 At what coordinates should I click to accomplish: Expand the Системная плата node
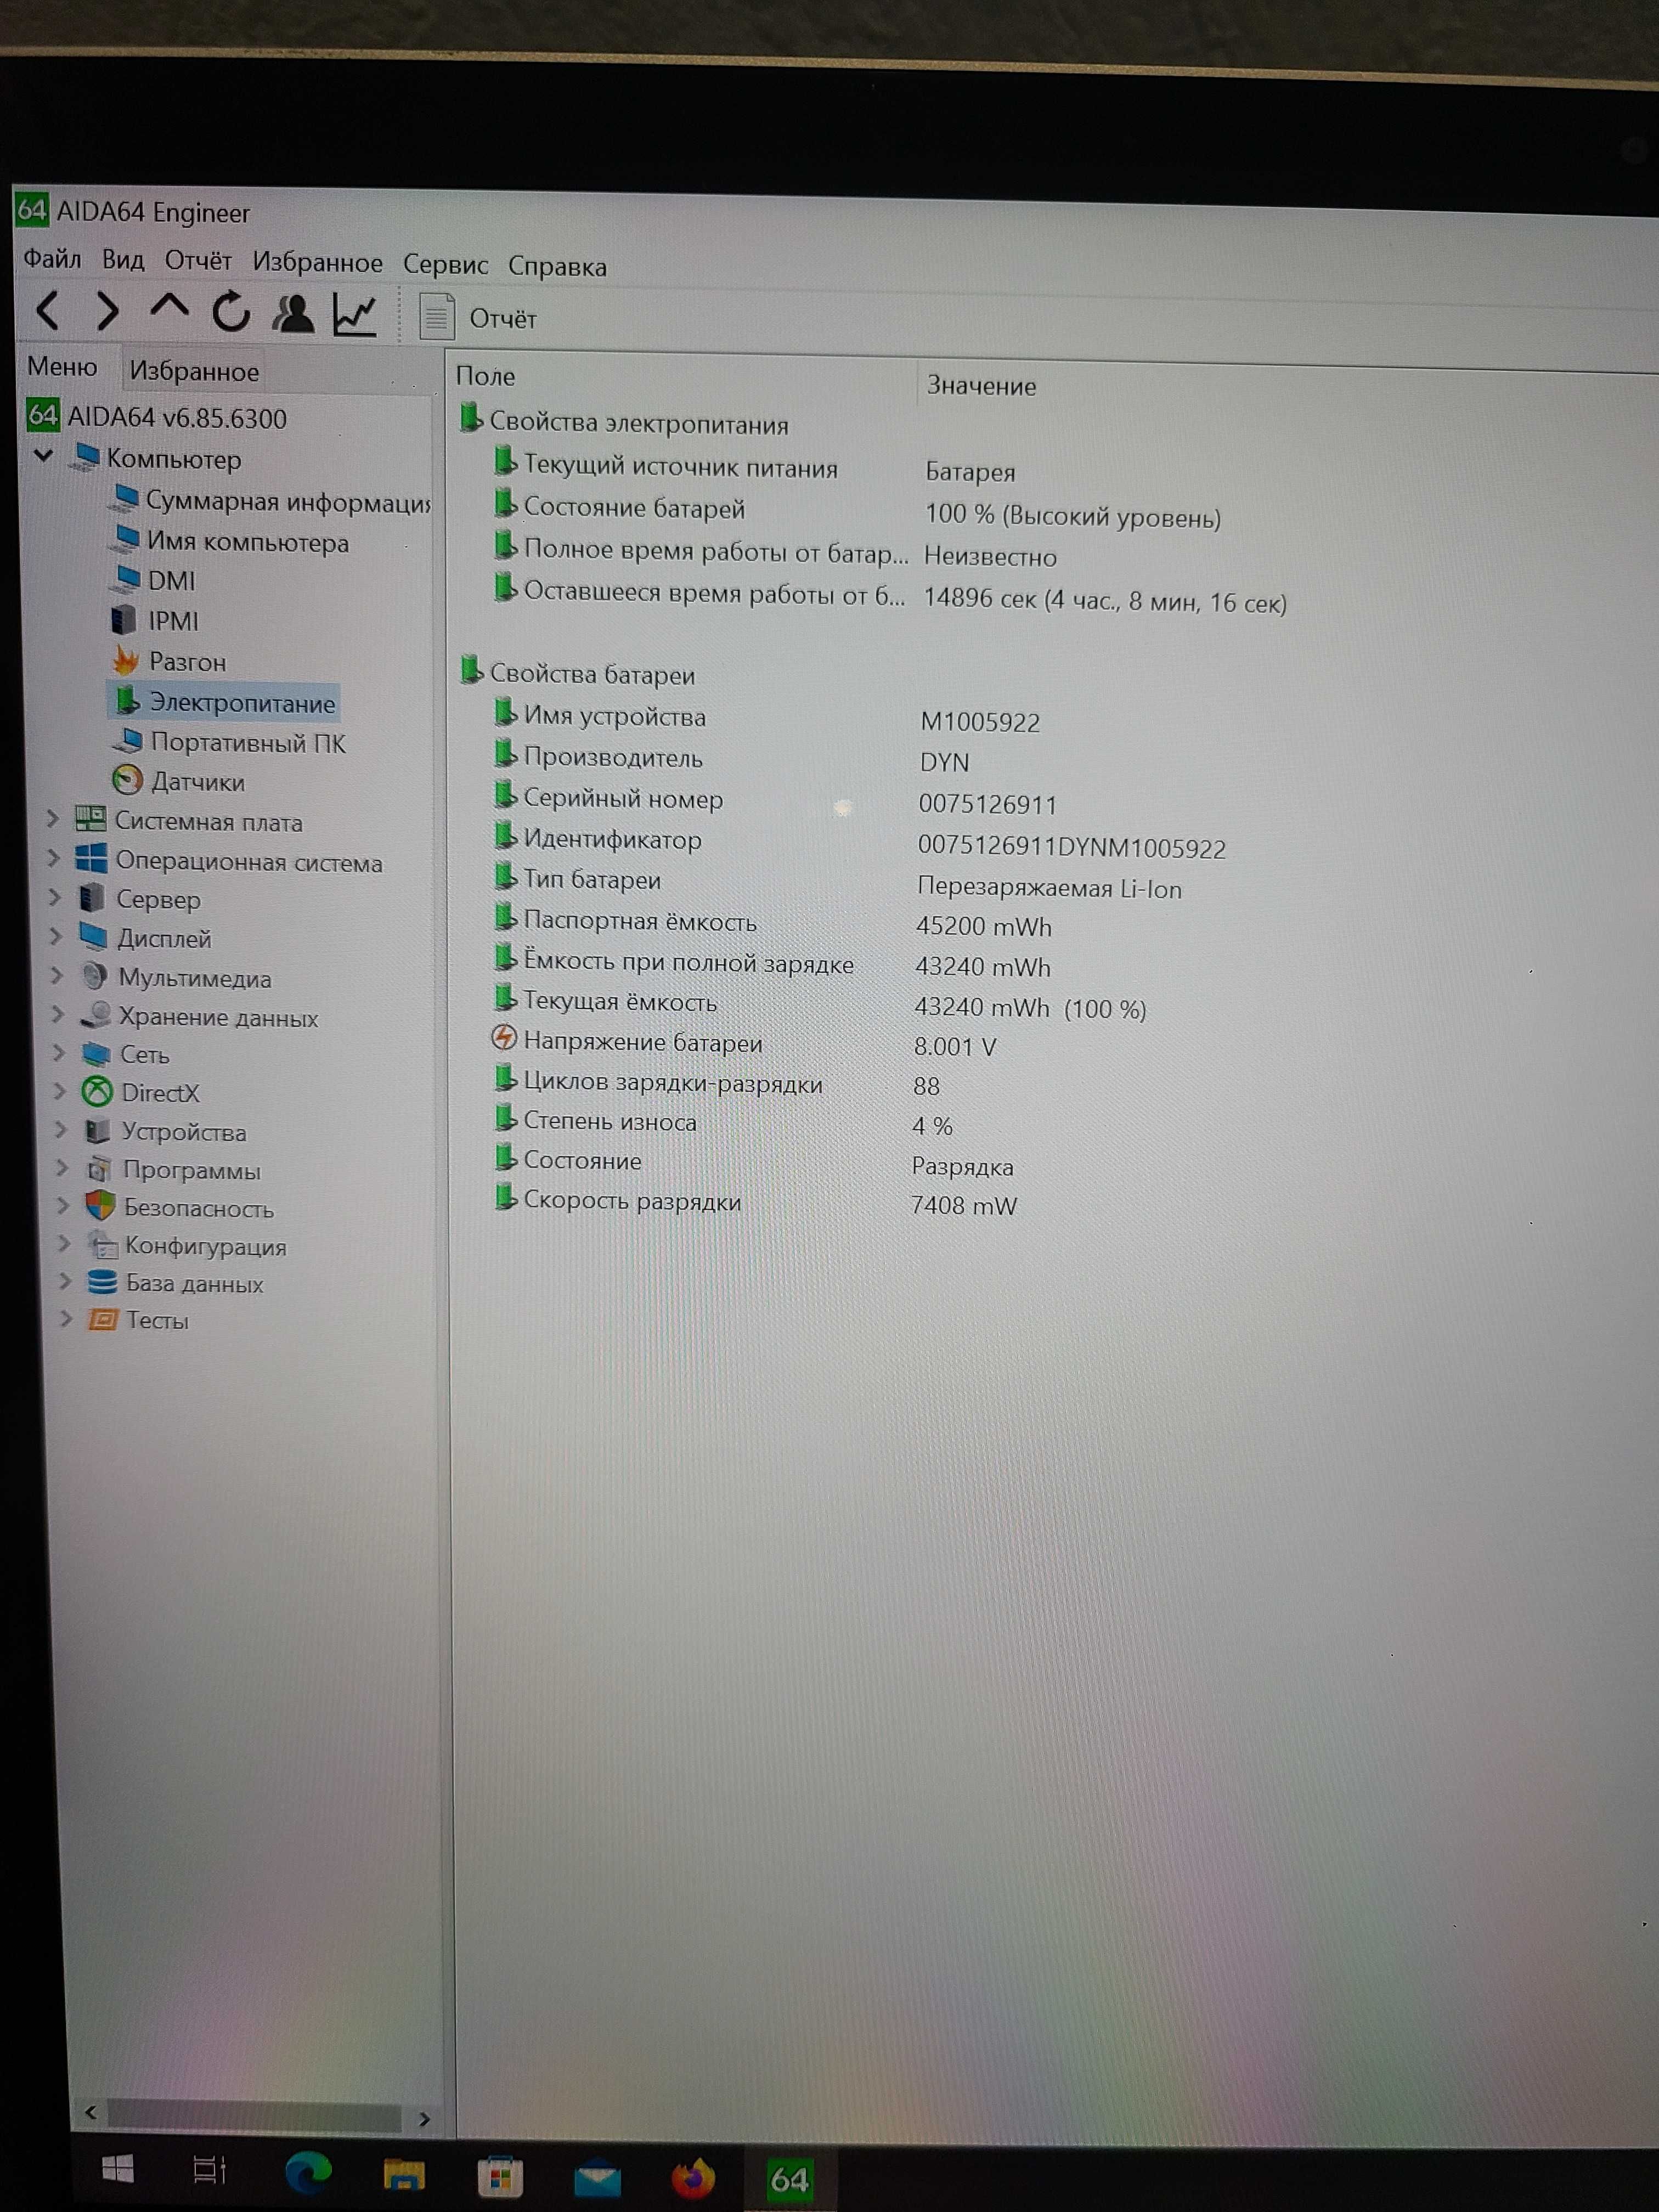click(54, 819)
